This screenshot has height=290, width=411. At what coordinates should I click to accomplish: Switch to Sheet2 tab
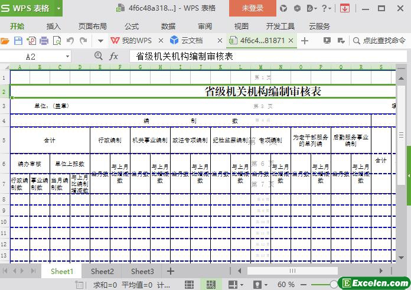coord(102,271)
